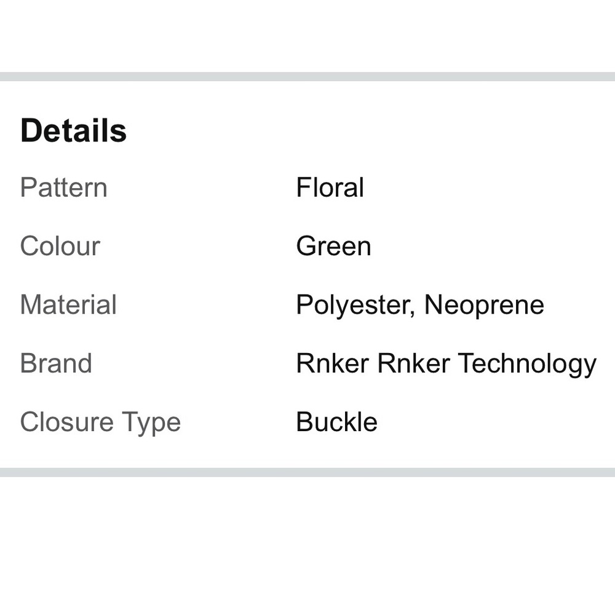Open the Rnker Rnker Technology brand text

pos(446,364)
